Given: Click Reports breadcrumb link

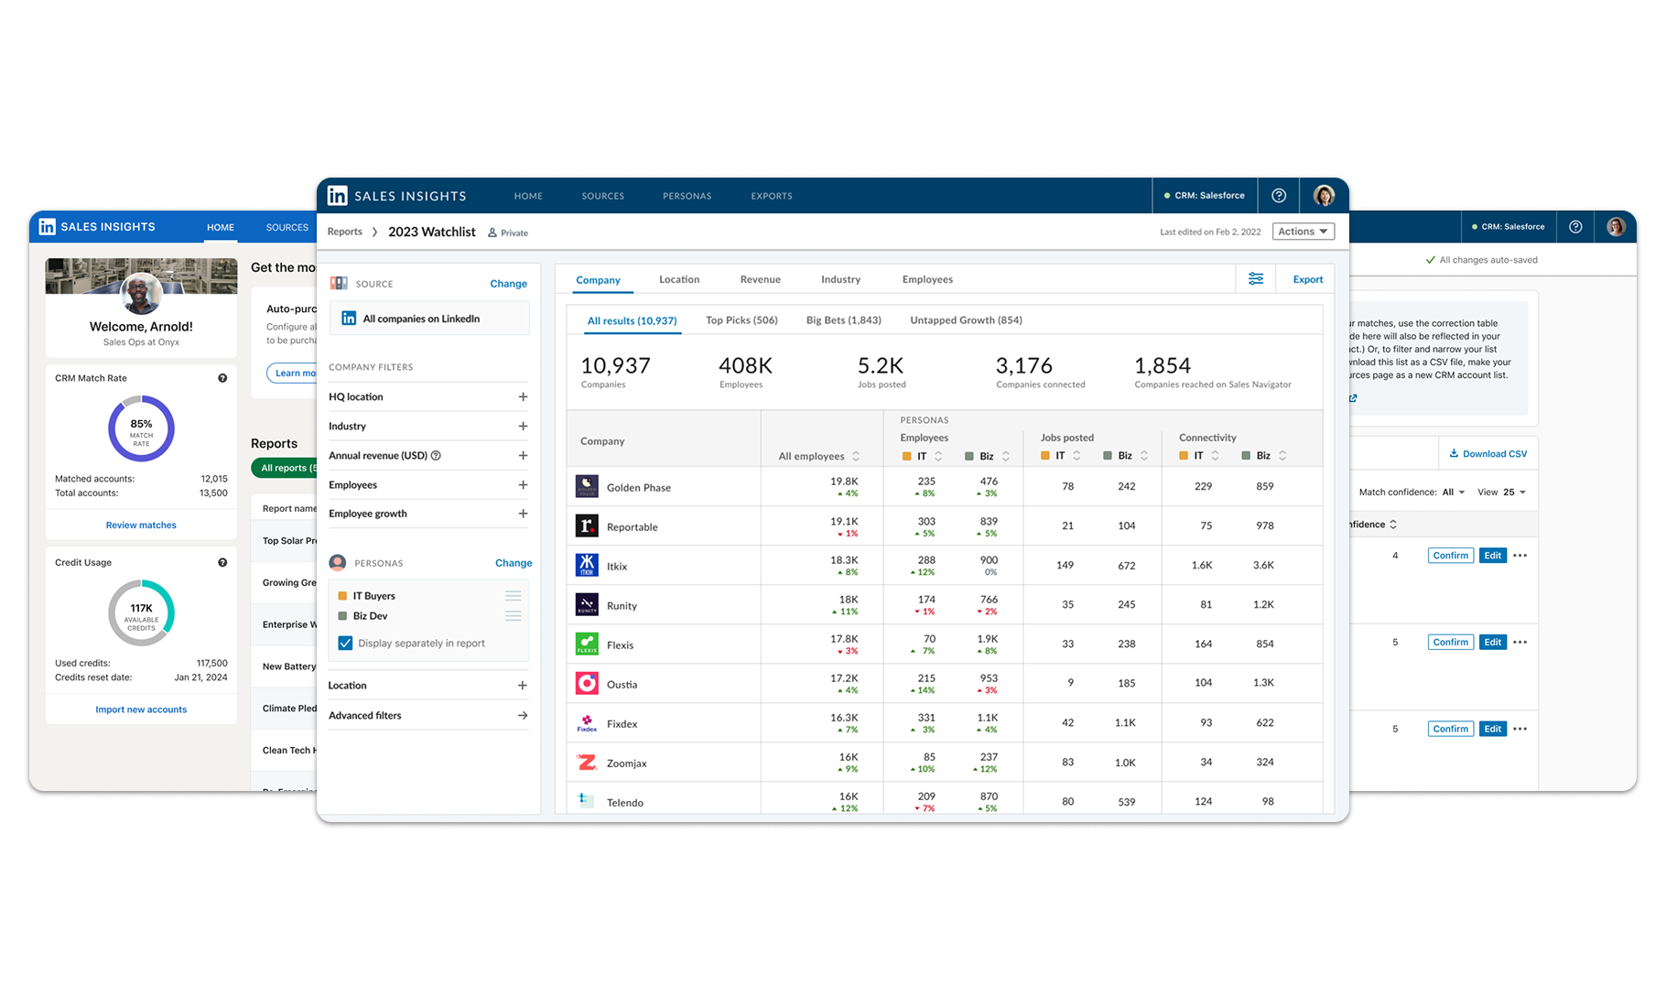Looking at the screenshot, I should (x=345, y=232).
